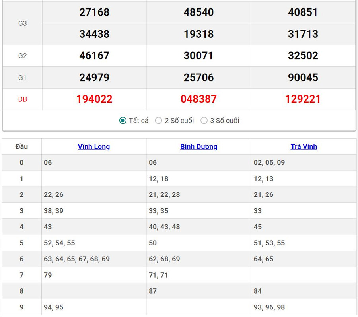Click the red "ĐB" row label
The height and width of the screenshot is (317, 358).
(22, 99)
